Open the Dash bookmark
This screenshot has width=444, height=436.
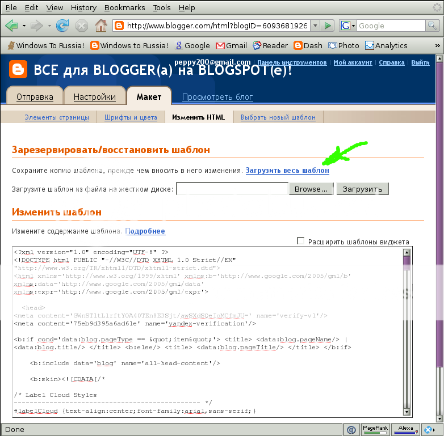coord(308,45)
